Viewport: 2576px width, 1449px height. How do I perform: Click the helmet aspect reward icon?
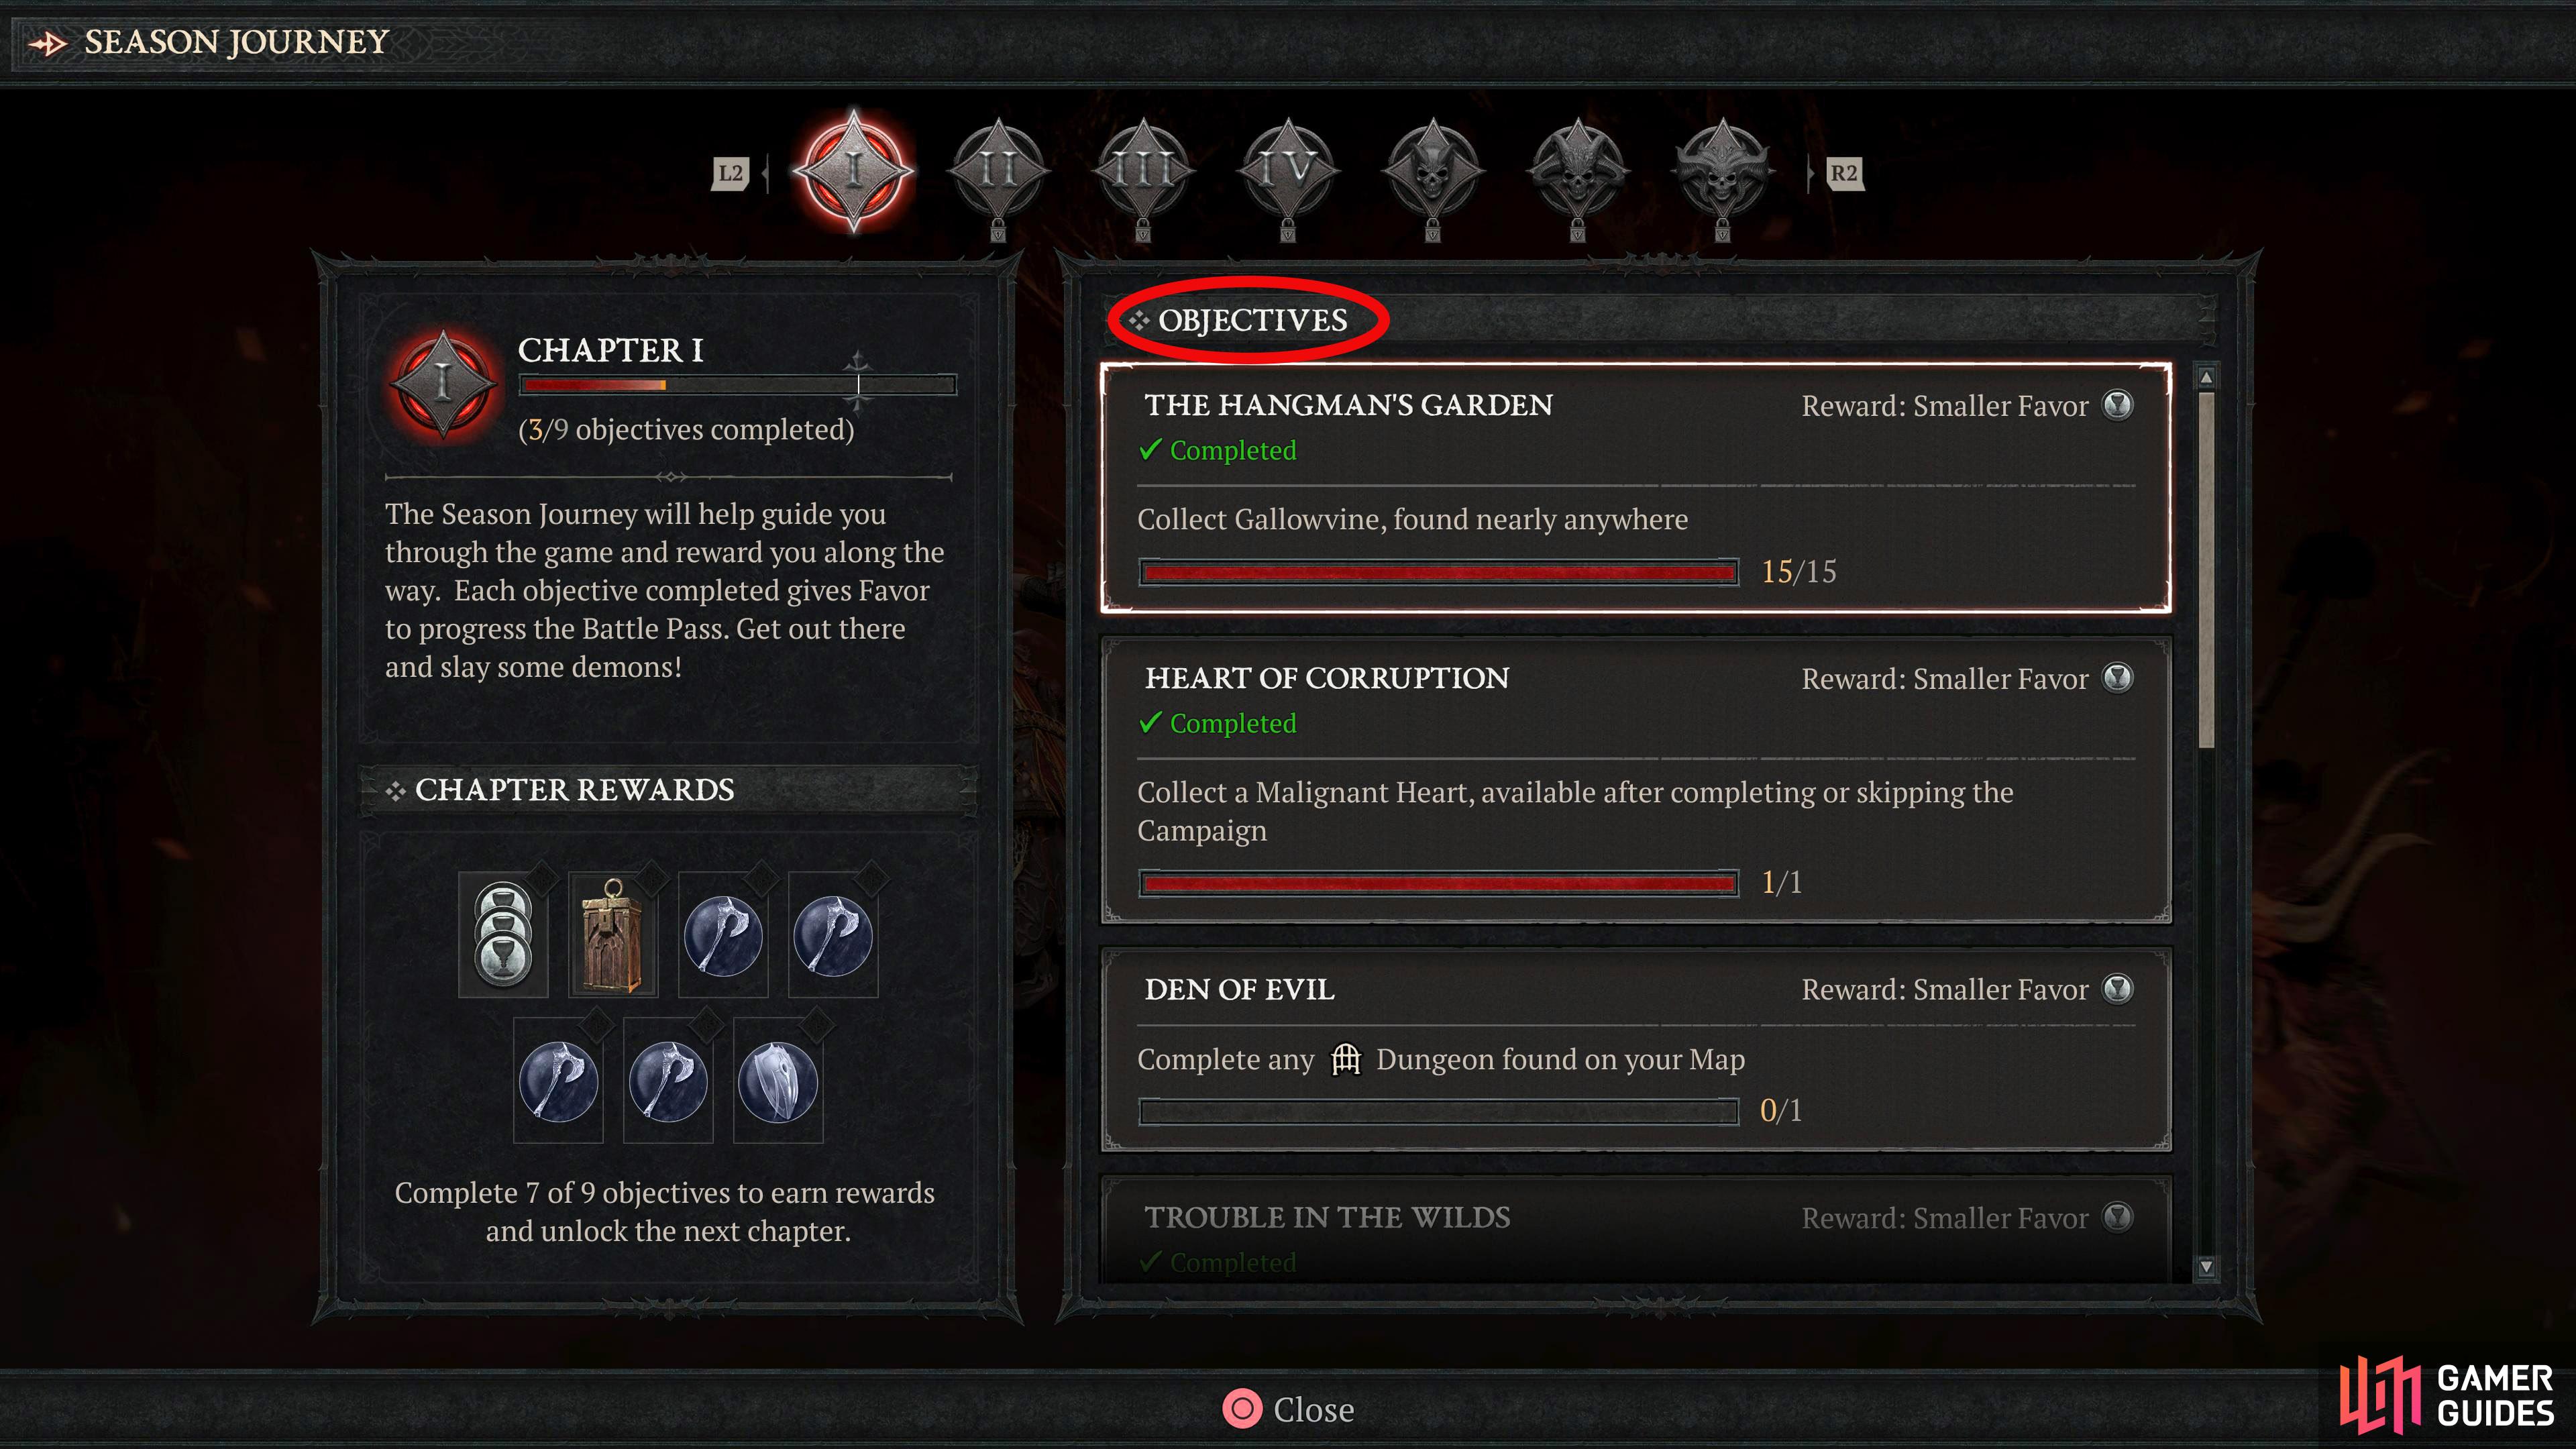pos(778,1081)
